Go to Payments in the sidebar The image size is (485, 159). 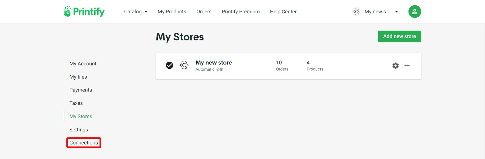click(x=81, y=90)
